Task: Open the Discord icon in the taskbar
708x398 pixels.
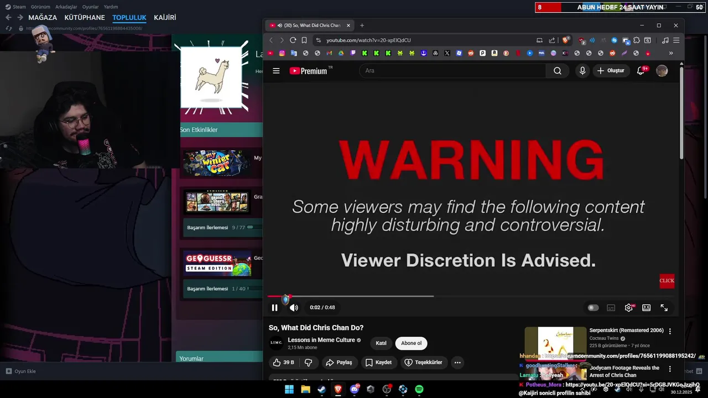Action: 355,389
